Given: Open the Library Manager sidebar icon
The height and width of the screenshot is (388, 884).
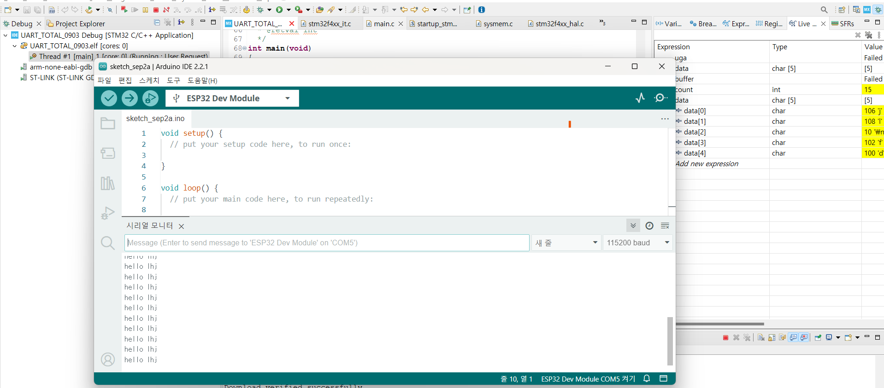Looking at the screenshot, I should pyautogui.click(x=108, y=183).
